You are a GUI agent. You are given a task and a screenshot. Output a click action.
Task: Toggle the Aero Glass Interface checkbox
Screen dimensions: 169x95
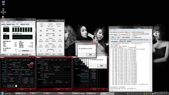coord(133,37)
